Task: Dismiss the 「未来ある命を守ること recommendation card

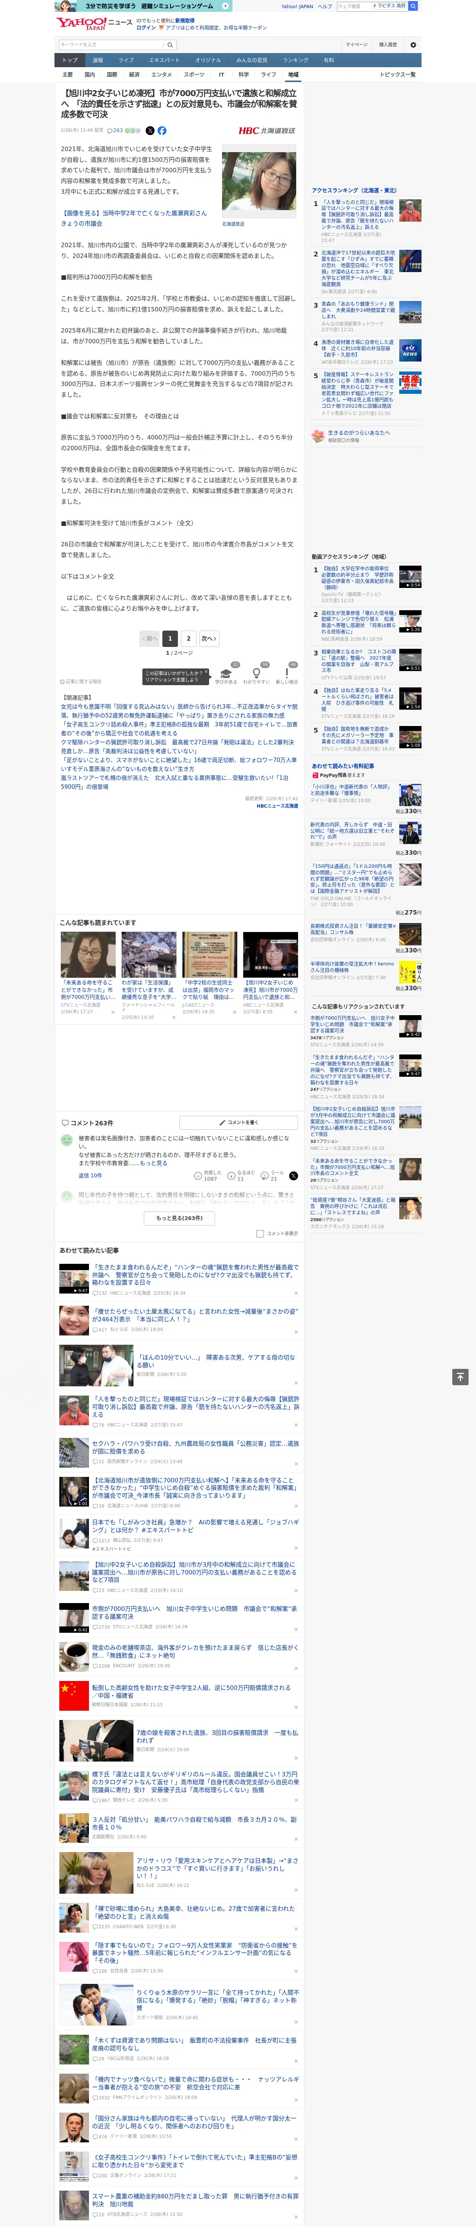Action: [x=113, y=1011]
